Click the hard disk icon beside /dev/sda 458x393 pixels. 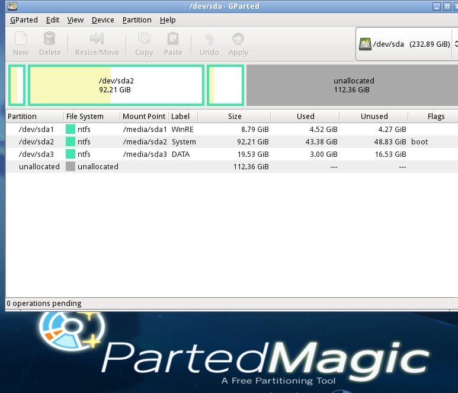(x=365, y=44)
